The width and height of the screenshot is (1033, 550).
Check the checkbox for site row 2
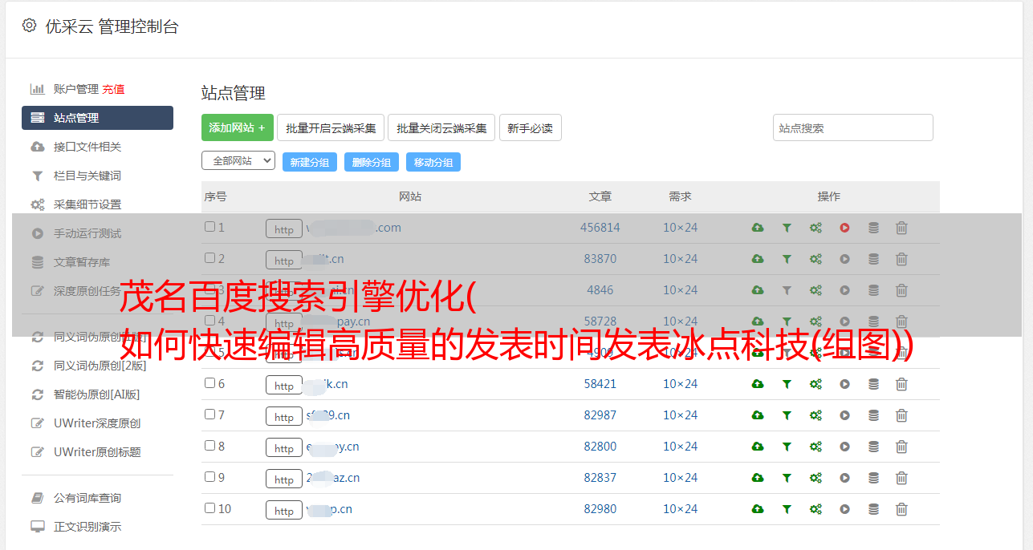[209, 258]
